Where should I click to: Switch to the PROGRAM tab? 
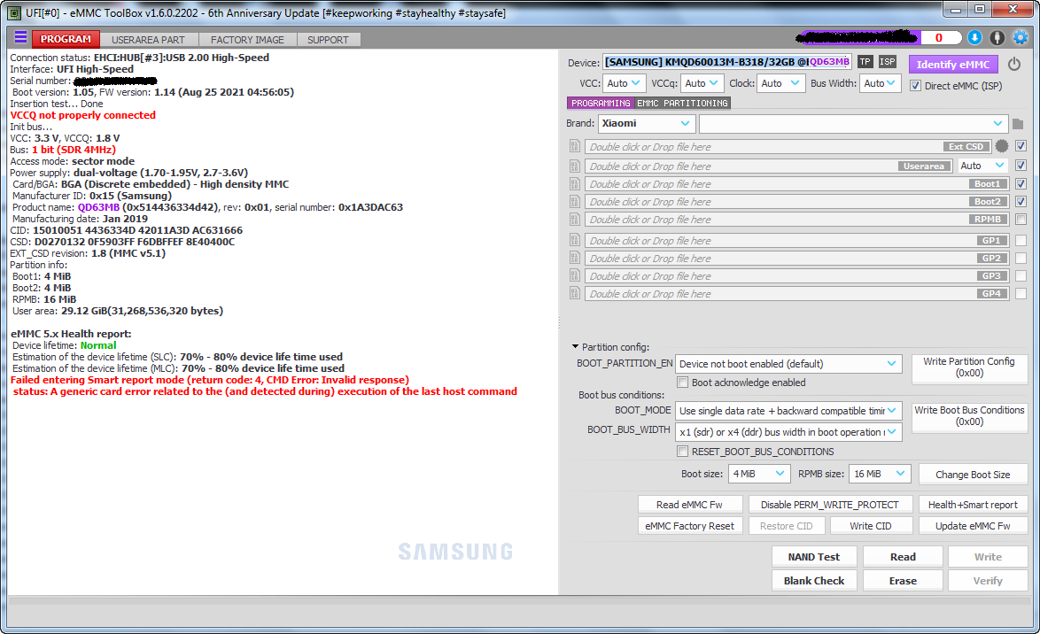66,39
